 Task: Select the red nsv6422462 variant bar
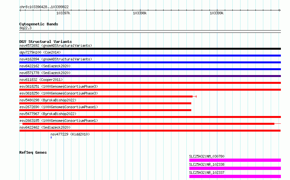[x=150, y=131]
